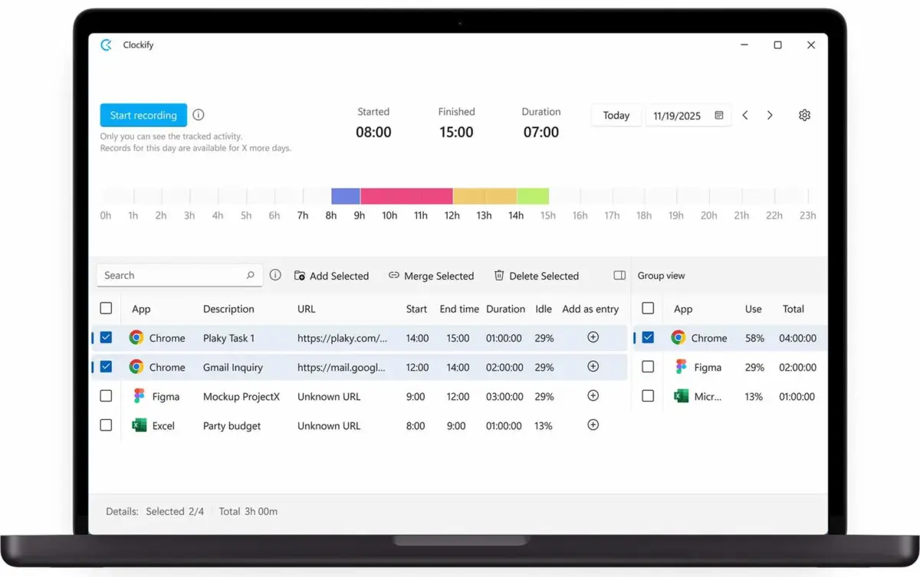
Task: Click the yellow timeline segment at 13h
Action: [x=485, y=196]
